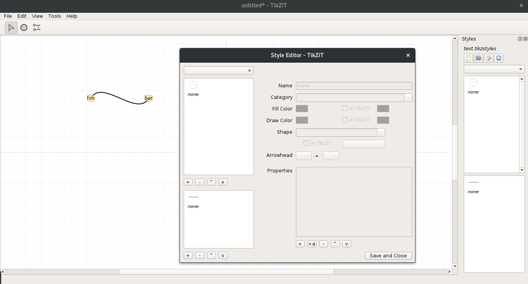Viewport: 528px width, 284px height.
Task: Click the canvas horizontal scrollbar
Action: [226, 272]
